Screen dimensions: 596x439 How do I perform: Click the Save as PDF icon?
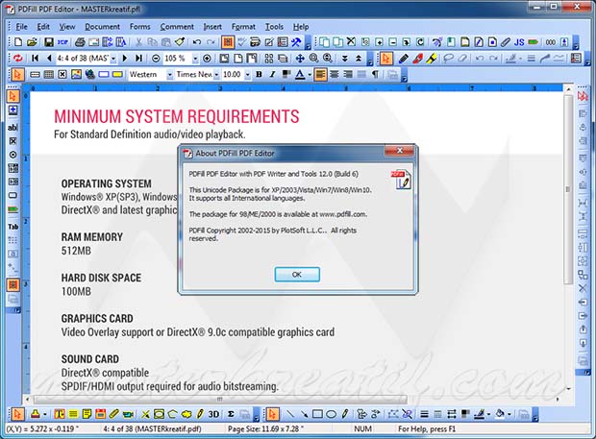(x=62, y=41)
